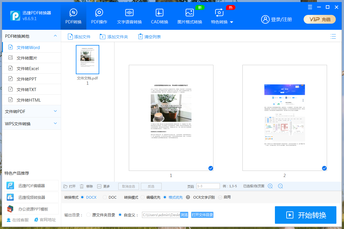The image size is (344, 229).
Task: Click the 官网地址 link
Action: (45, 220)
